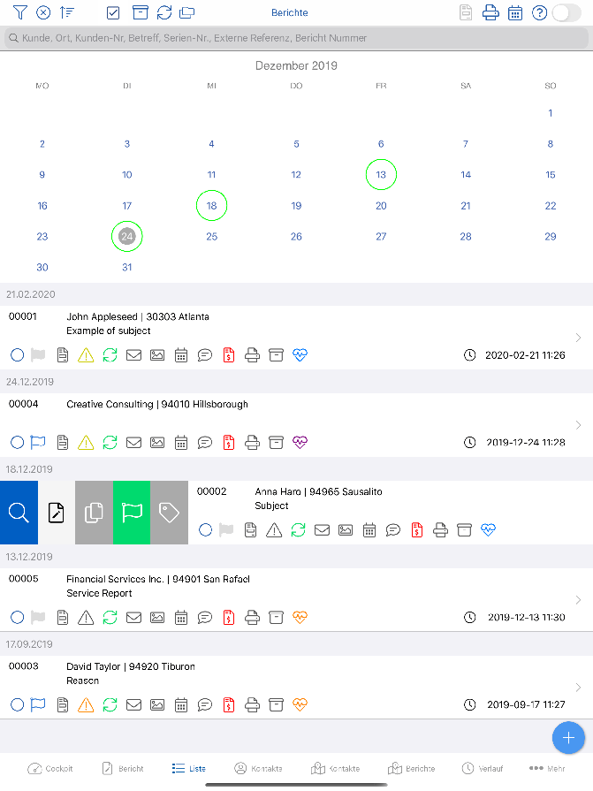Tap the blue magnifier swipe action

(19, 513)
